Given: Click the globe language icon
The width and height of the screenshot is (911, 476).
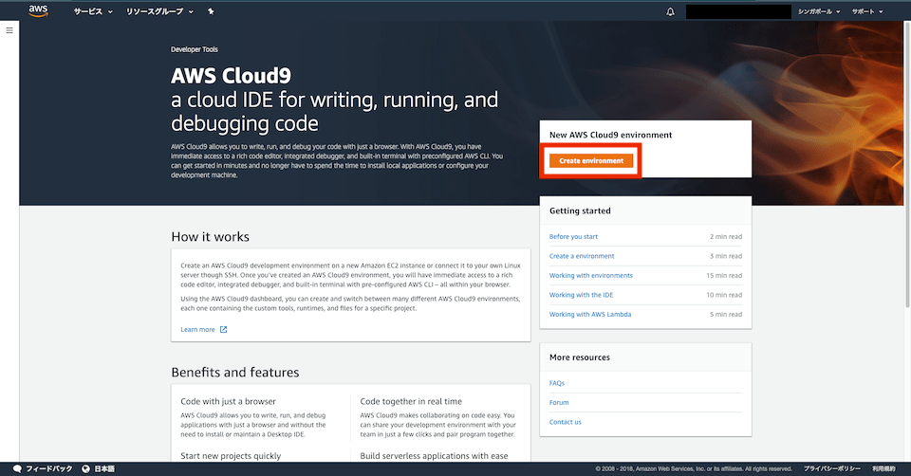Looking at the screenshot, I should coord(86,468).
